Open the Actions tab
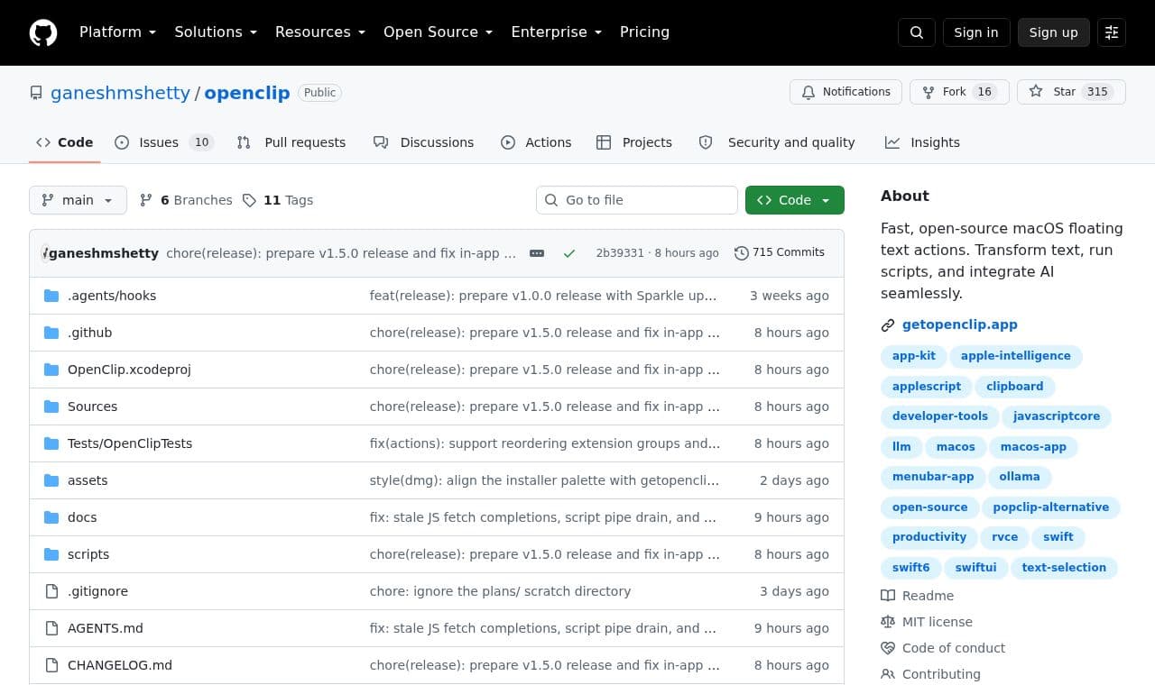Image resolution: width=1155 pixels, height=685 pixels. coord(536,142)
